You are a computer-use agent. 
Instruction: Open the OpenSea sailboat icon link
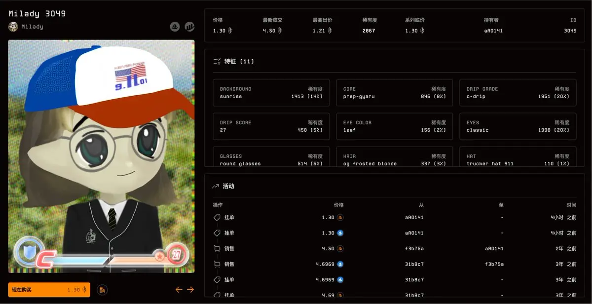click(175, 26)
